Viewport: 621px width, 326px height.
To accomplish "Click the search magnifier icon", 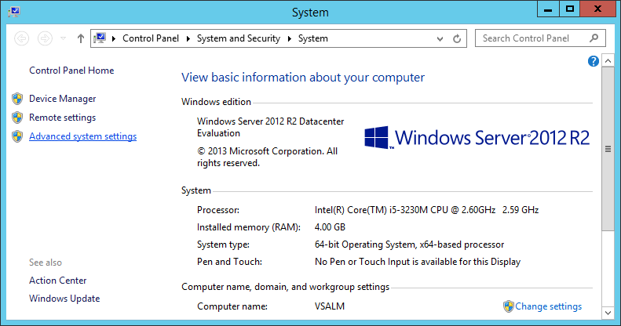I will [x=594, y=38].
